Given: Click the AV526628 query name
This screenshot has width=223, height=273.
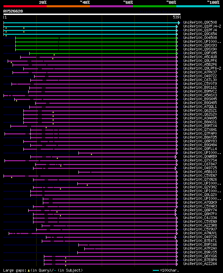Looking at the screenshot, I should (x=13, y=11).
